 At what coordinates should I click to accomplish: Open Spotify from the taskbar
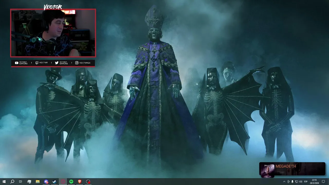coord(71,182)
